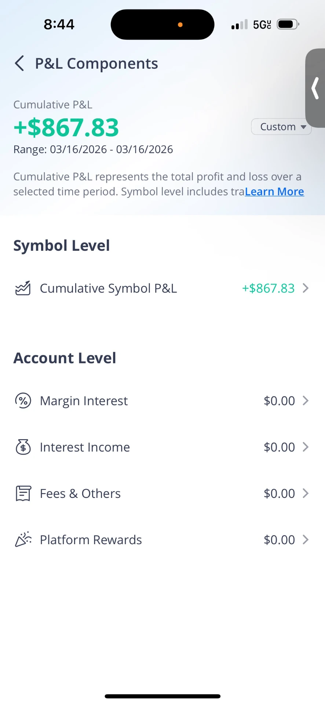
Task: Open the Learn More link
Action: coord(274,192)
